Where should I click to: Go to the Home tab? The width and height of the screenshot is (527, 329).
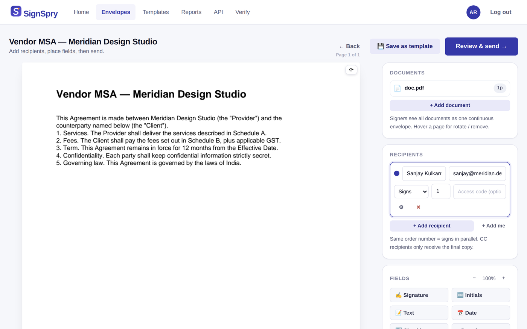point(81,12)
